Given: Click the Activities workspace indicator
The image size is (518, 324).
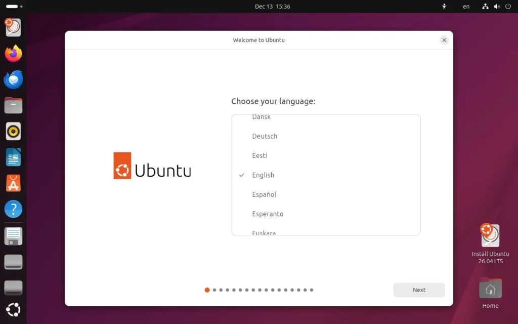Looking at the screenshot, I should tap(14, 6).
